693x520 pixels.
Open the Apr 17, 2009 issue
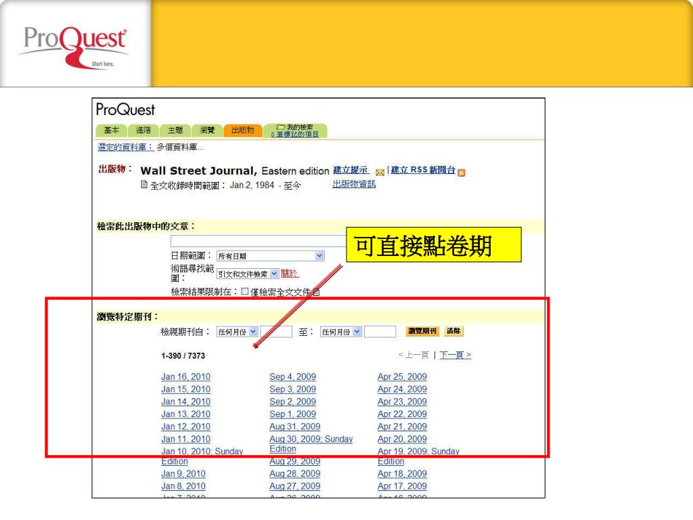coord(402,486)
